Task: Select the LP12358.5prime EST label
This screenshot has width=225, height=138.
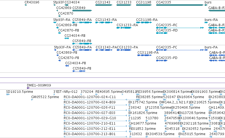Action: 158,108
